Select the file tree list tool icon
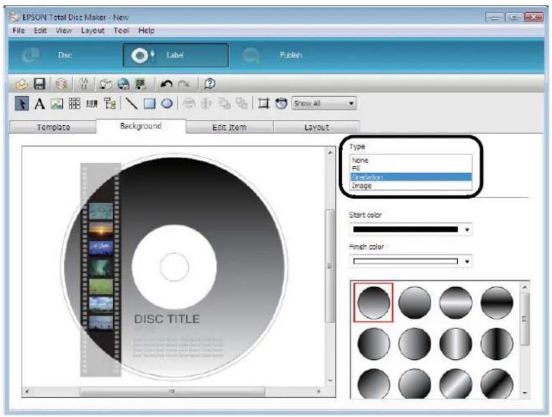Image resolution: width=552 pixels, height=417 pixels. 110,104
